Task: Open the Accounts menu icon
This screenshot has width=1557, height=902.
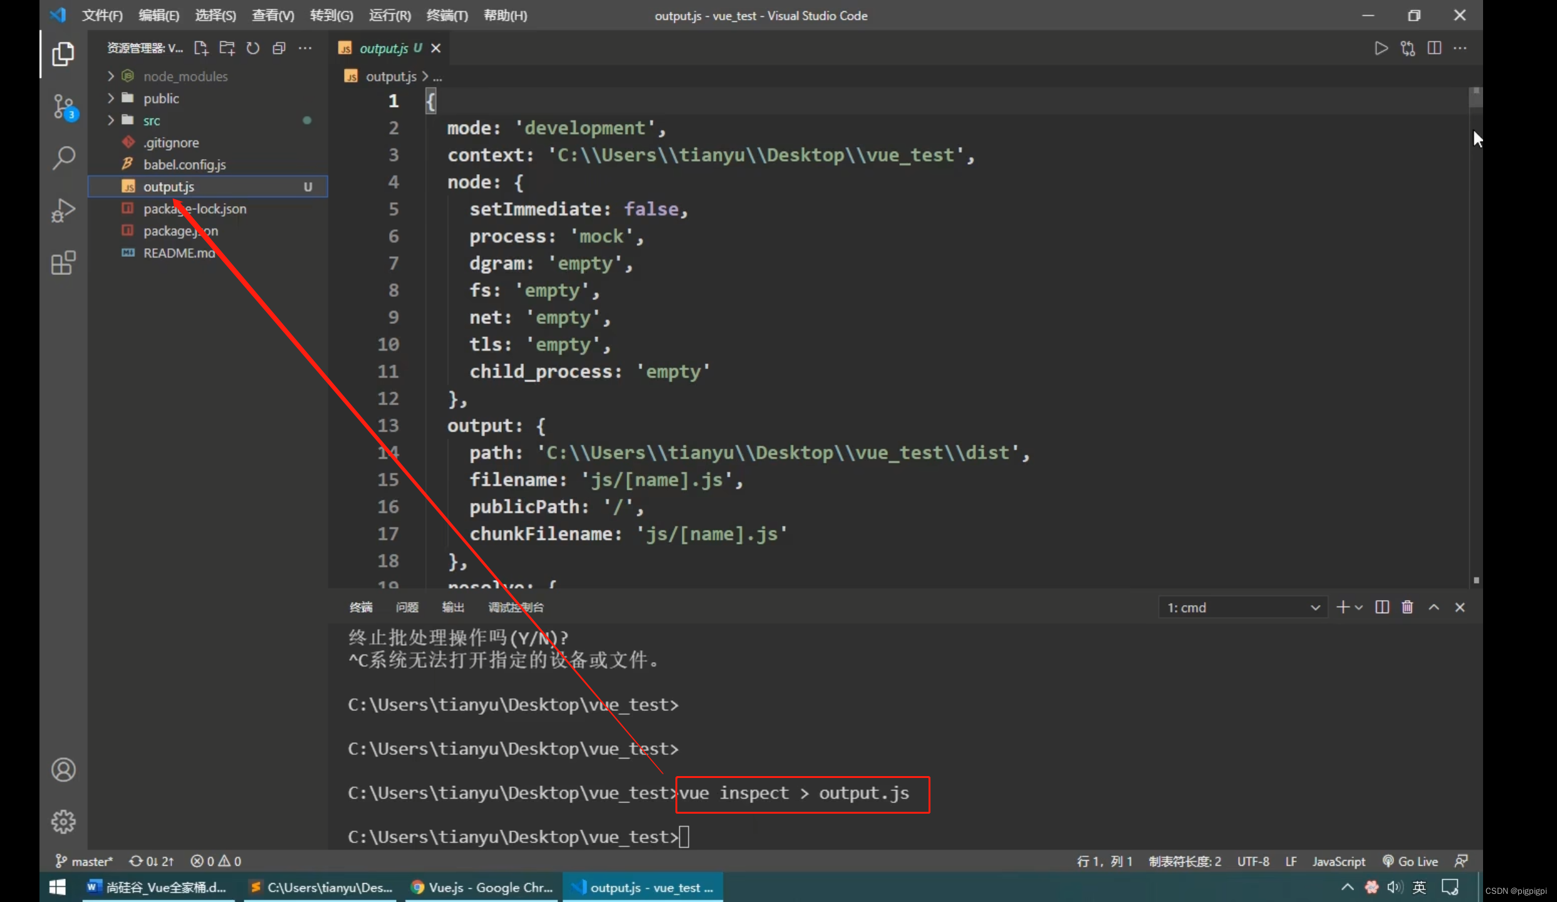Action: coord(63,770)
